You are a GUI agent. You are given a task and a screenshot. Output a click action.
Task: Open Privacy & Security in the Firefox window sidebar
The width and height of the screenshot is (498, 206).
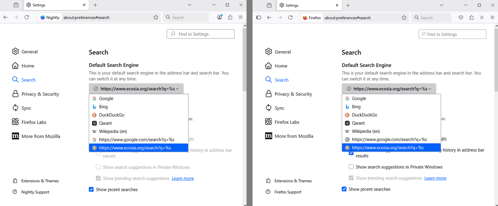click(289, 94)
